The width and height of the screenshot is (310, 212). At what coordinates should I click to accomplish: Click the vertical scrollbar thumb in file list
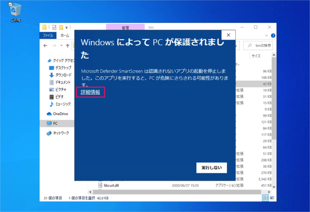[274, 99]
